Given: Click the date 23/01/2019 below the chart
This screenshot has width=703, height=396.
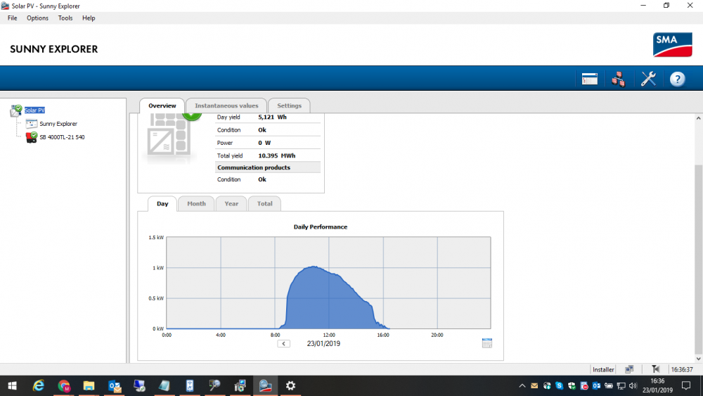Looking at the screenshot, I should (323, 343).
